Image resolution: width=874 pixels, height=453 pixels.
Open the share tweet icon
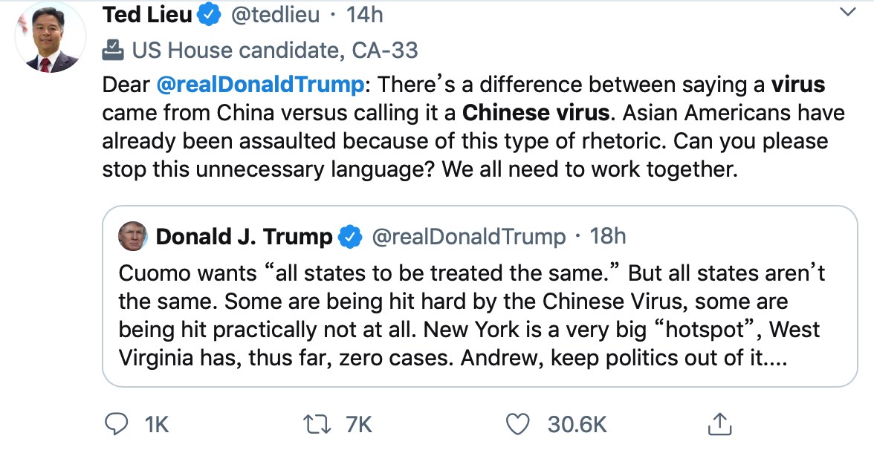coord(716,424)
